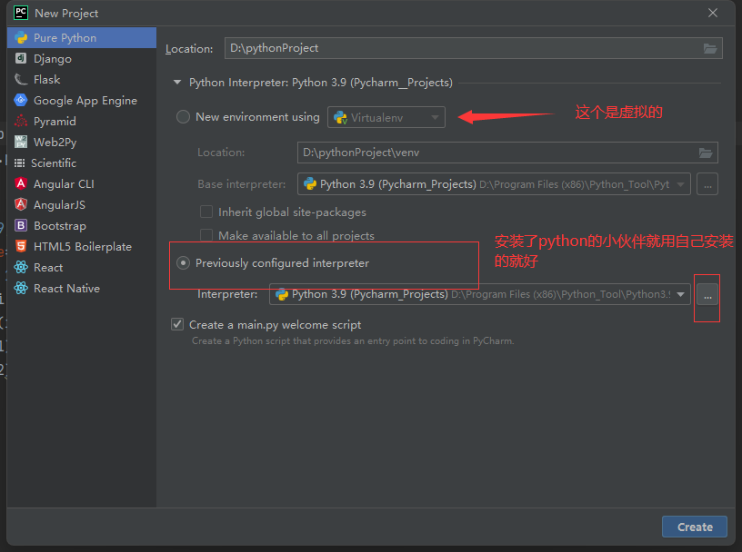
Task: Click the Google App Engine icon
Action: click(x=21, y=100)
